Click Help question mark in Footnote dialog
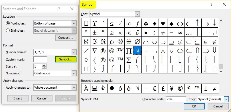Viewport: 231px width, 112px height. 59,9
